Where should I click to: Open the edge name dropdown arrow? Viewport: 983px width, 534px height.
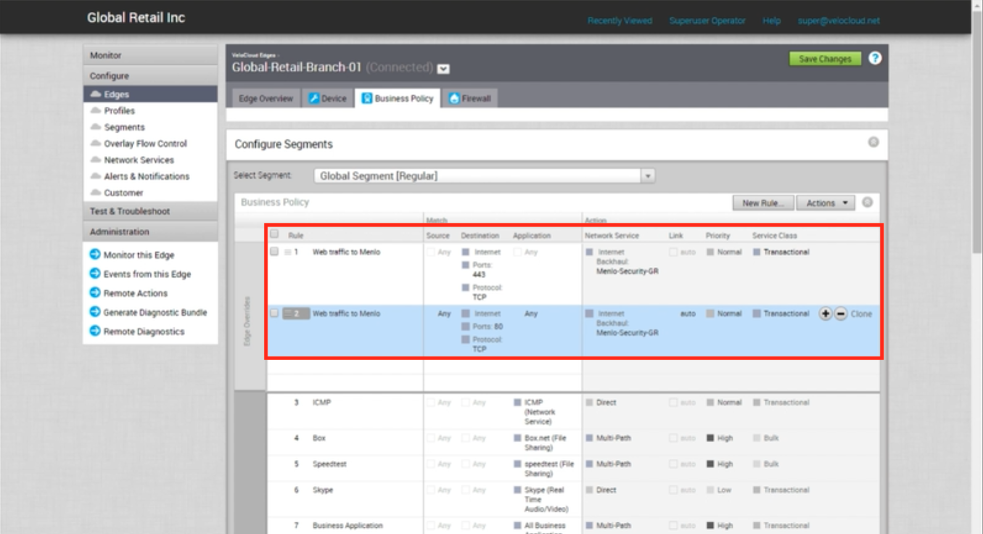point(443,68)
